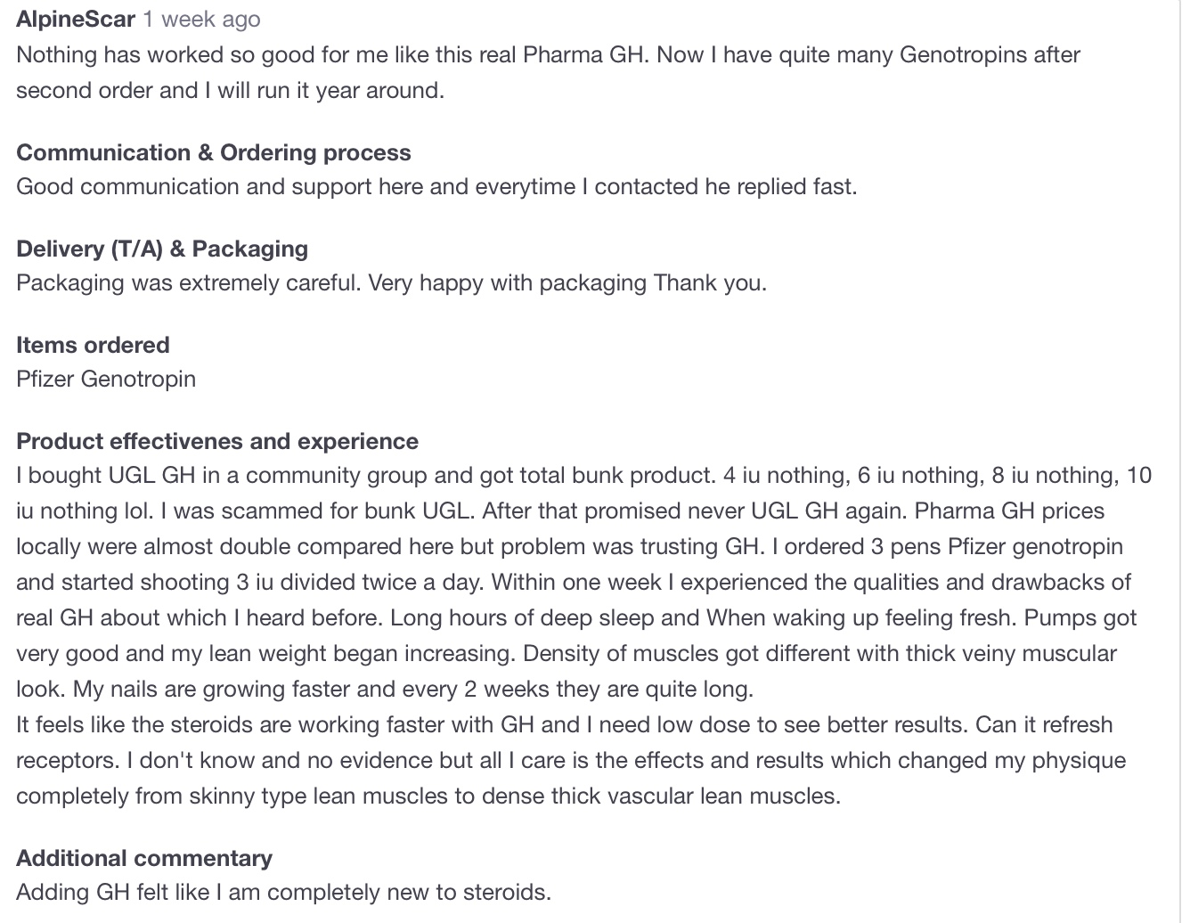The image size is (1190, 923).
Task: Click the "Delivery (T/A) & Packaging" heading
Action: tap(162, 249)
